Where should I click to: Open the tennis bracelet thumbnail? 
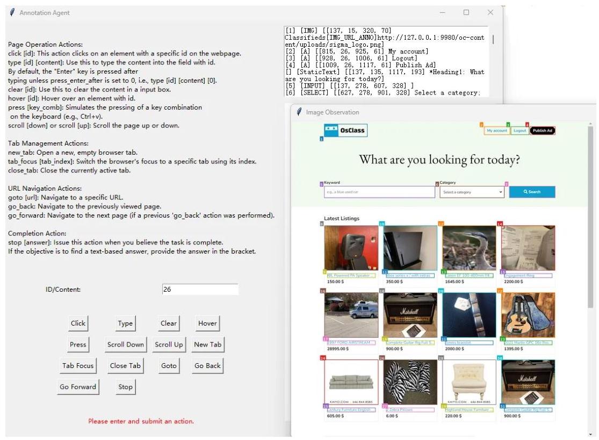pos(469,315)
